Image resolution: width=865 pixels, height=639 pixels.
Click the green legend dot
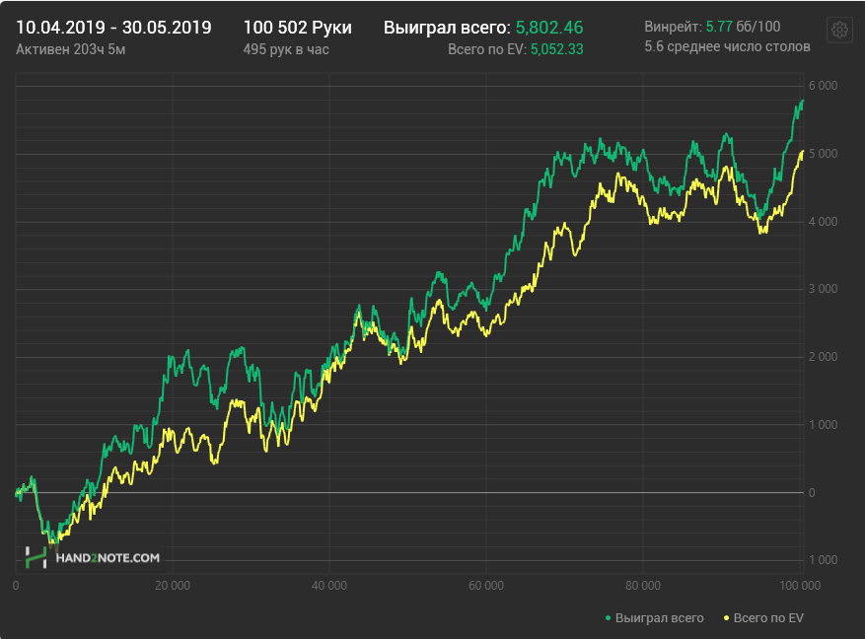click(609, 618)
